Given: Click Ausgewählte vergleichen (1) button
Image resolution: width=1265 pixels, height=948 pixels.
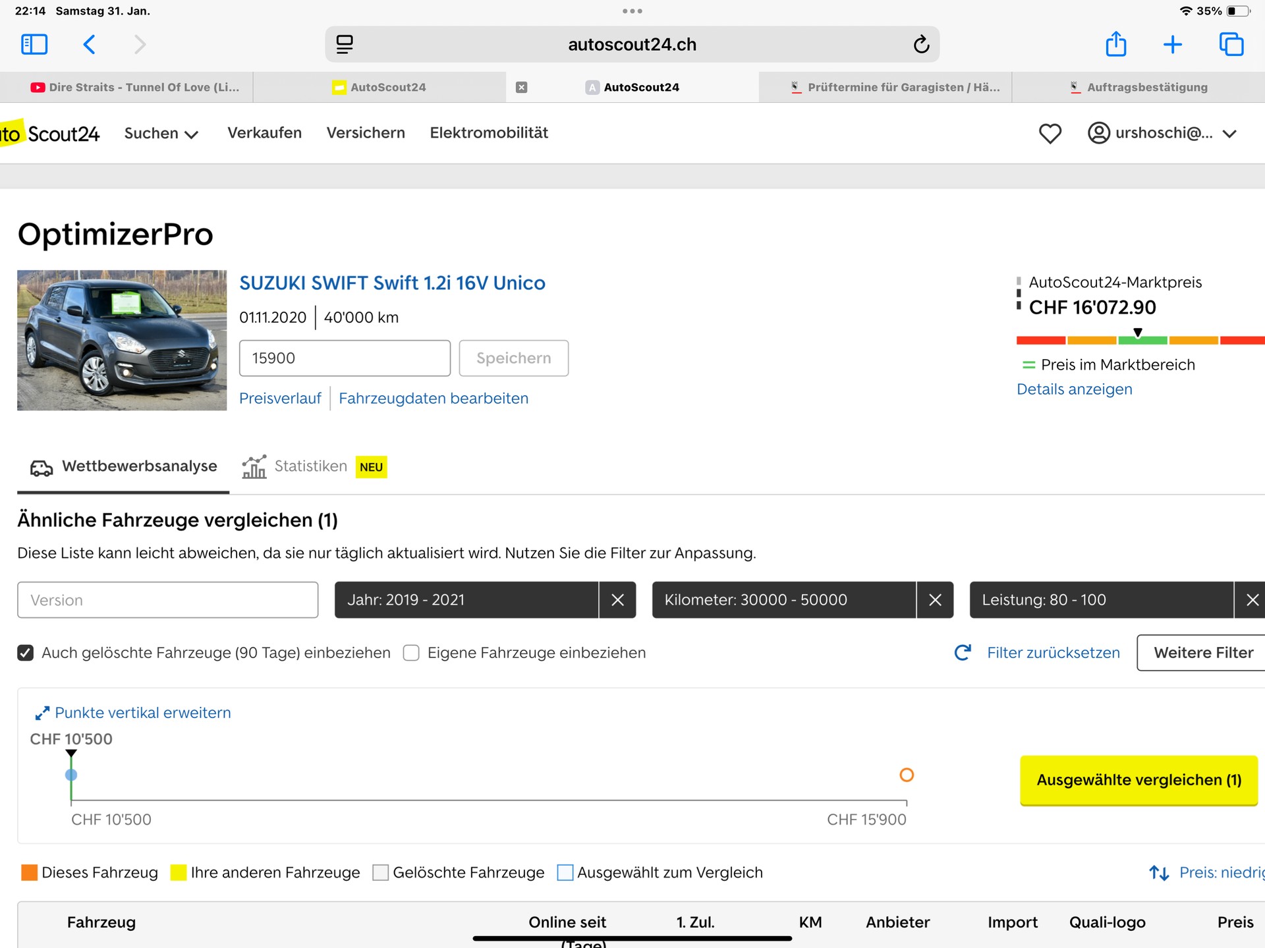Looking at the screenshot, I should click(x=1139, y=780).
